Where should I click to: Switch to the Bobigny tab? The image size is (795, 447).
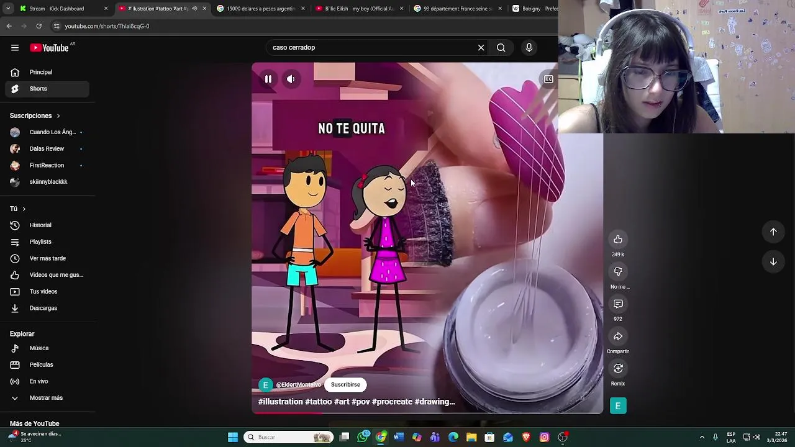(x=534, y=9)
